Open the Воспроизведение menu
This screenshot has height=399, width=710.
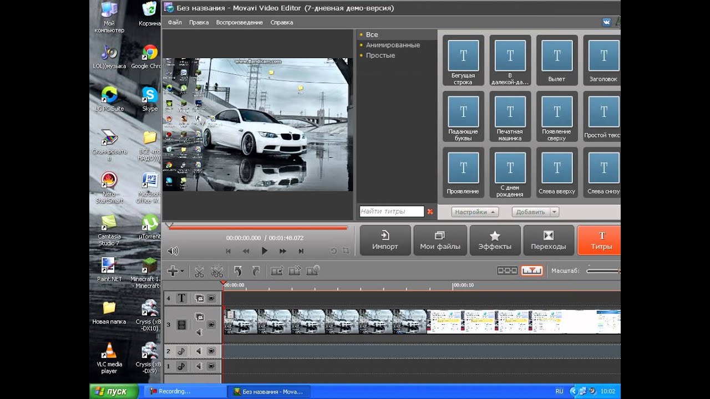coord(239,22)
